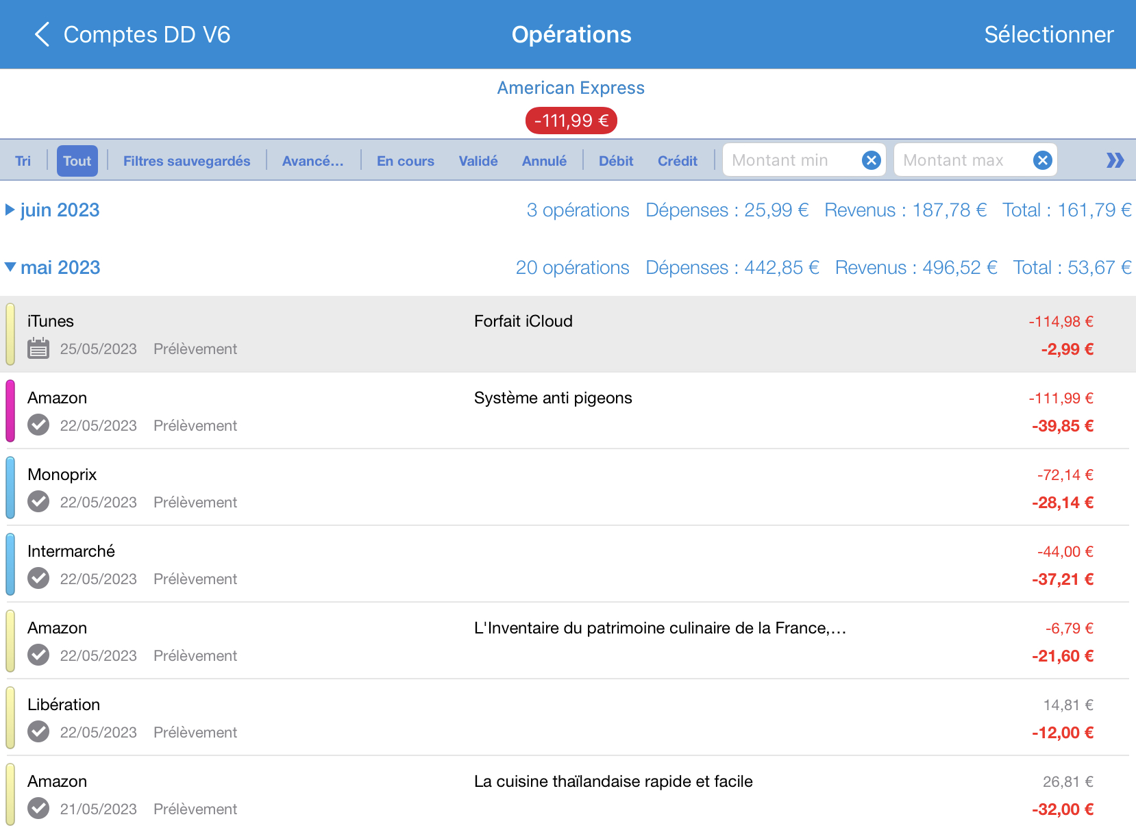Tap the Sélectionner button

pyautogui.click(x=1049, y=34)
